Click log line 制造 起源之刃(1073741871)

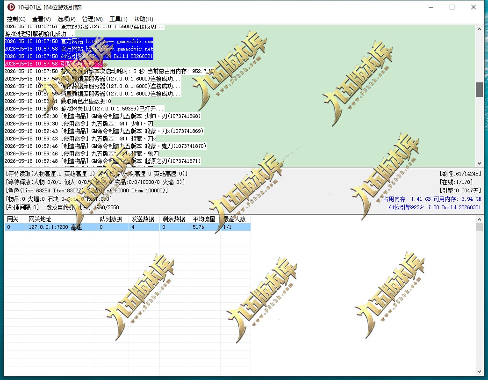[x=102, y=161]
